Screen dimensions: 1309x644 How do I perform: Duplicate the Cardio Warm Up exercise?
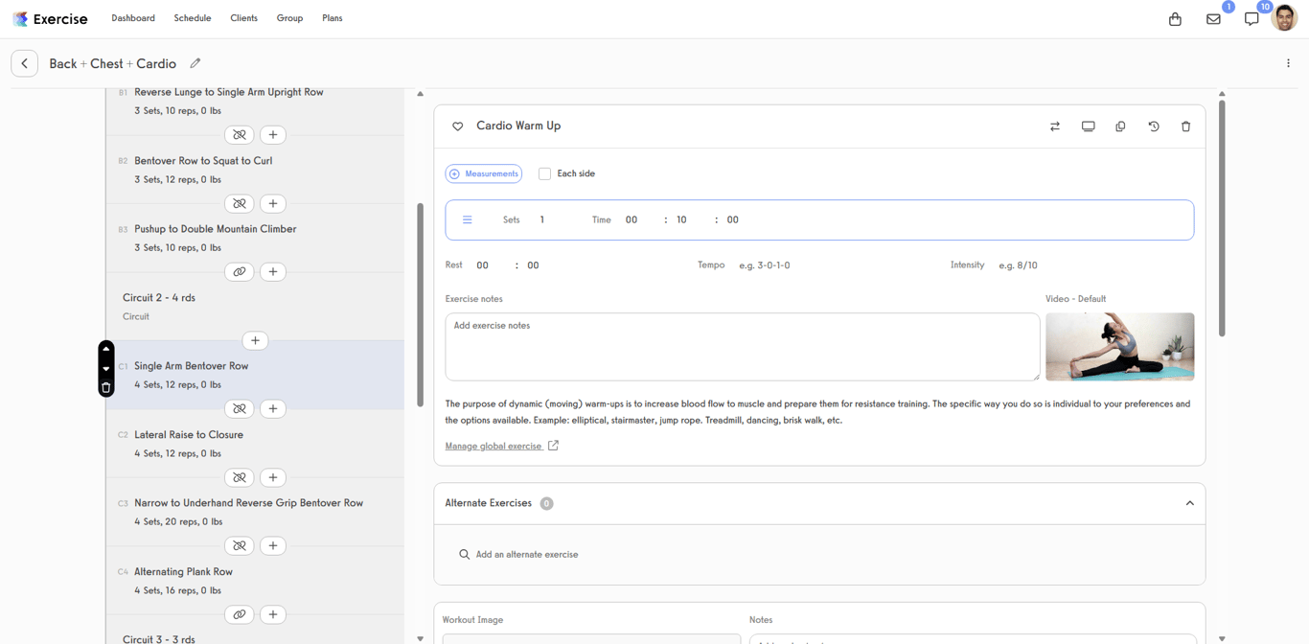coord(1120,126)
